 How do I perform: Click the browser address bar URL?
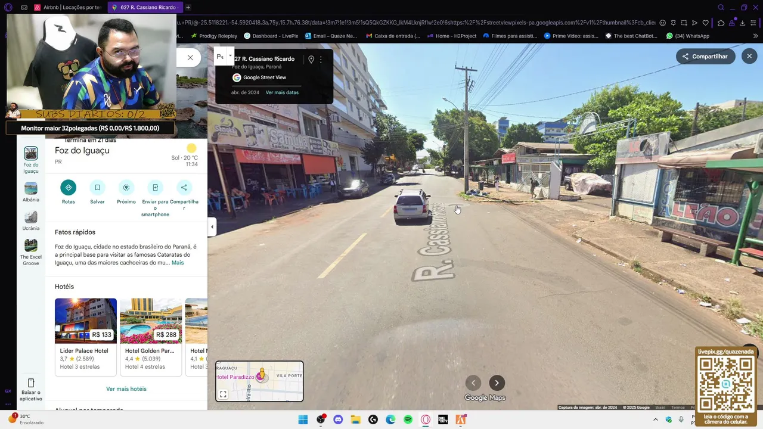(x=417, y=23)
